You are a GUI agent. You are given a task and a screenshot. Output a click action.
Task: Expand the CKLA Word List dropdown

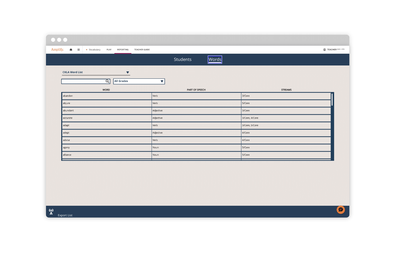128,73
